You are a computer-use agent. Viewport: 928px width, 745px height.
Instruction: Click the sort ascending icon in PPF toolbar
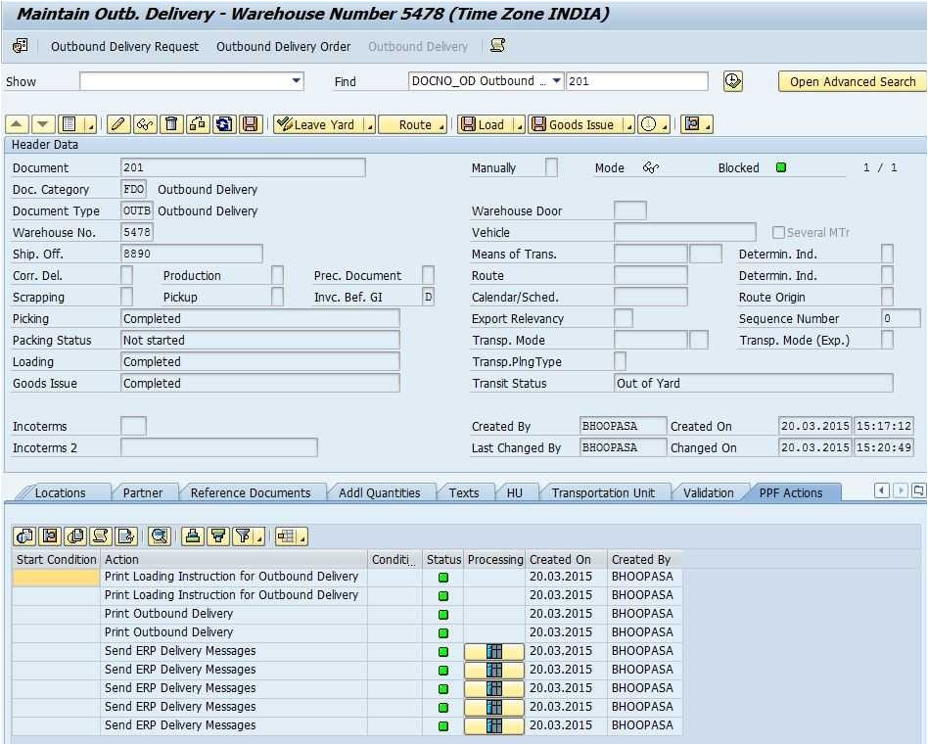[193, 536]
